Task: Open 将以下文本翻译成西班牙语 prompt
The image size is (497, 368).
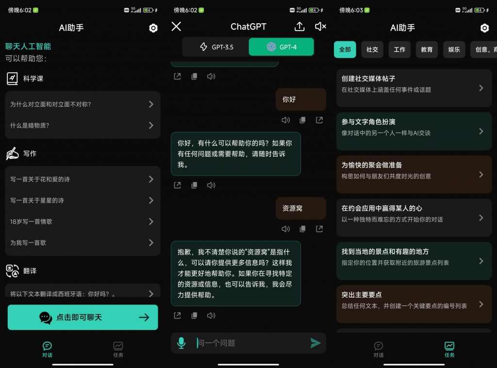Action: [x=83, y=292]
